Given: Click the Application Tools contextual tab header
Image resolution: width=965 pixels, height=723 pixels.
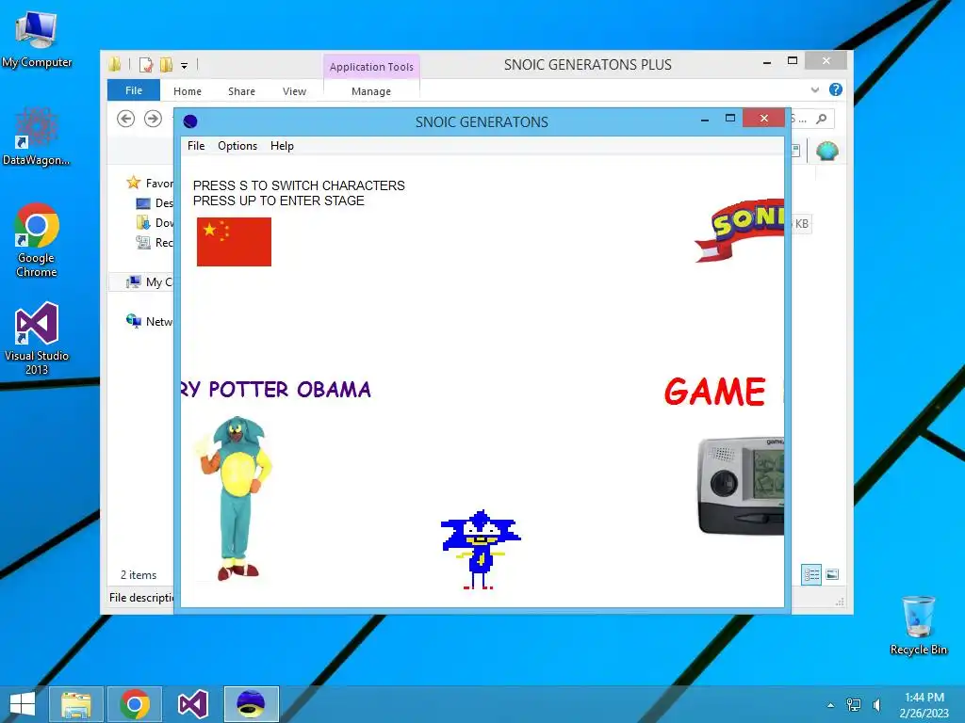Looking at the screenshot, I should coord(371,67).
